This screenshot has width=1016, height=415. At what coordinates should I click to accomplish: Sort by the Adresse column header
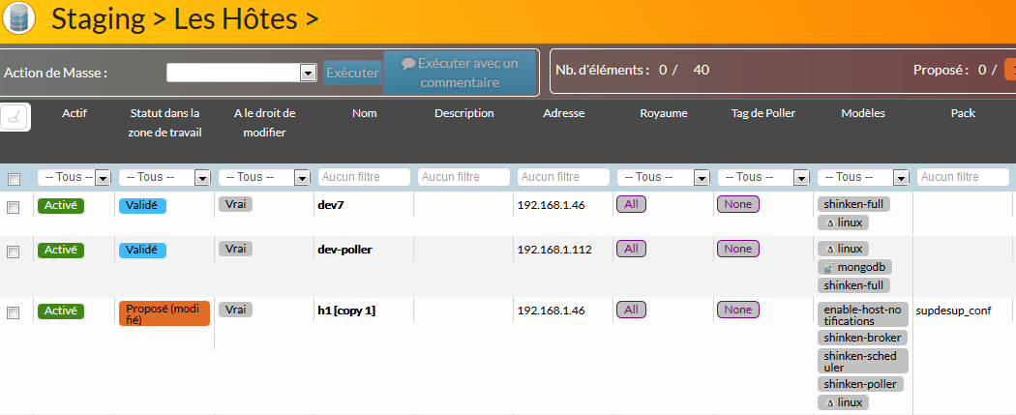click(x=563, y=113)
